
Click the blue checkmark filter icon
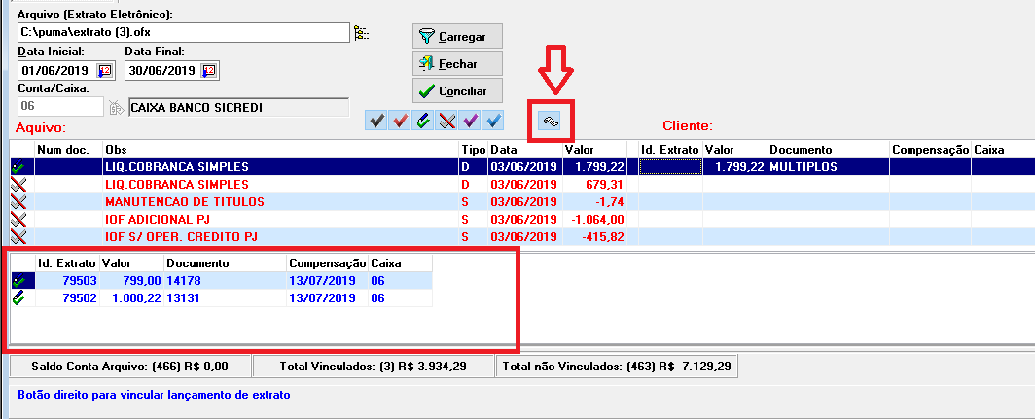point(493,121)
